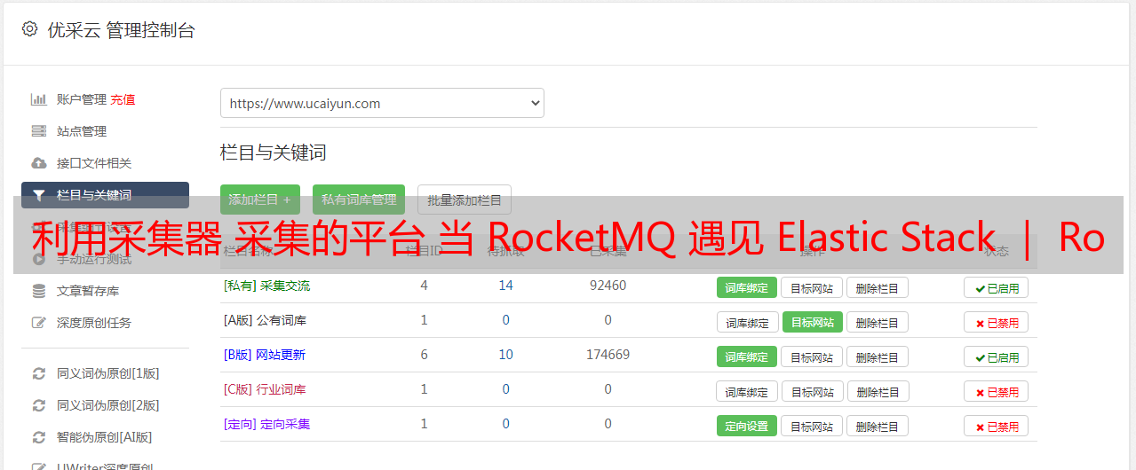Toggle 已禁用 status of 行业词库 row
Viewport: 1136px width, 470px height.
[x=997, y=391]
